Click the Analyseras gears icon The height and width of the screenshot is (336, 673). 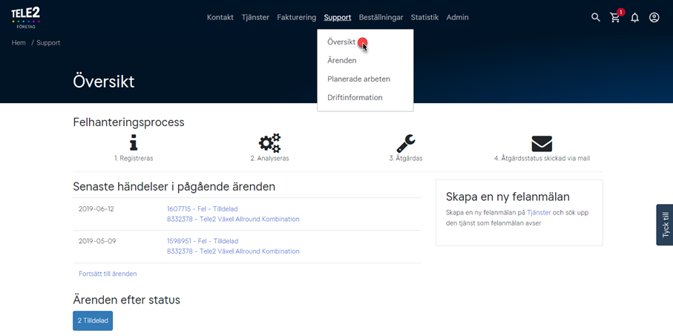tap(269, 143)
